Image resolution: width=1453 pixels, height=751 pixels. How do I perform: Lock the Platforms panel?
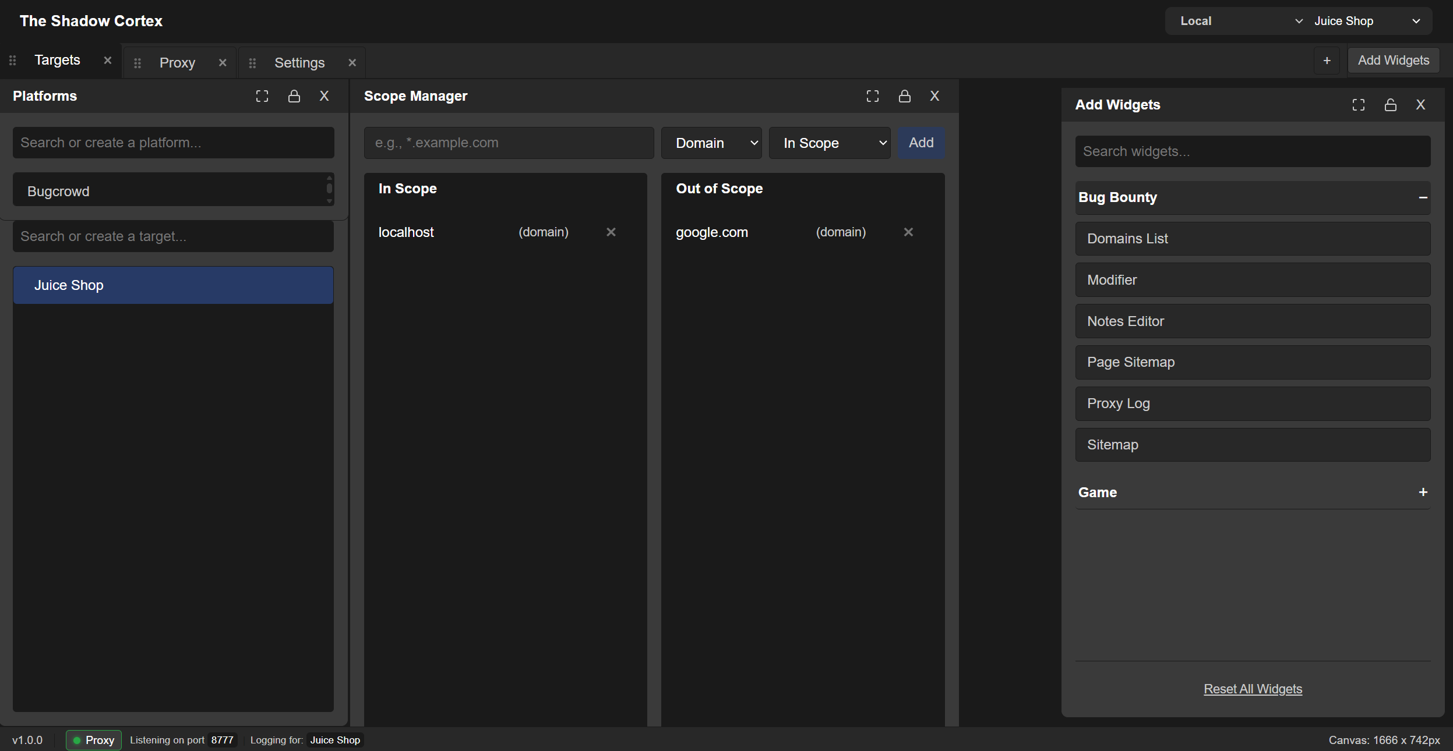[294, 96]
